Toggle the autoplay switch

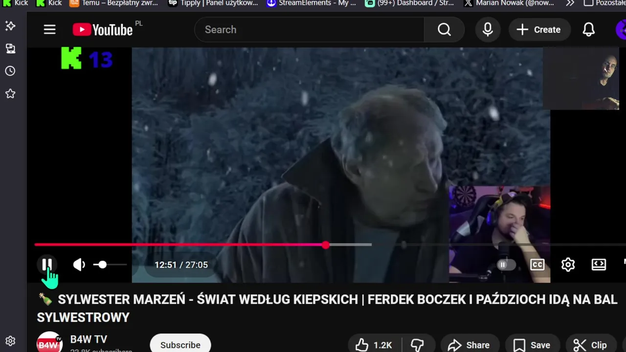506,264
